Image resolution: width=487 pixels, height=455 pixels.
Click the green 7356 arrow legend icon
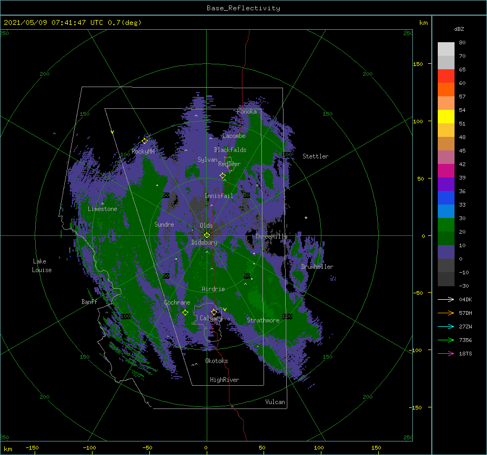tap(446, 340)
